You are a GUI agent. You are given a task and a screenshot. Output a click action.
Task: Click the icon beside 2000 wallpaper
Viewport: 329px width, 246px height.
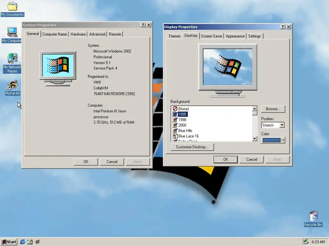175,125
